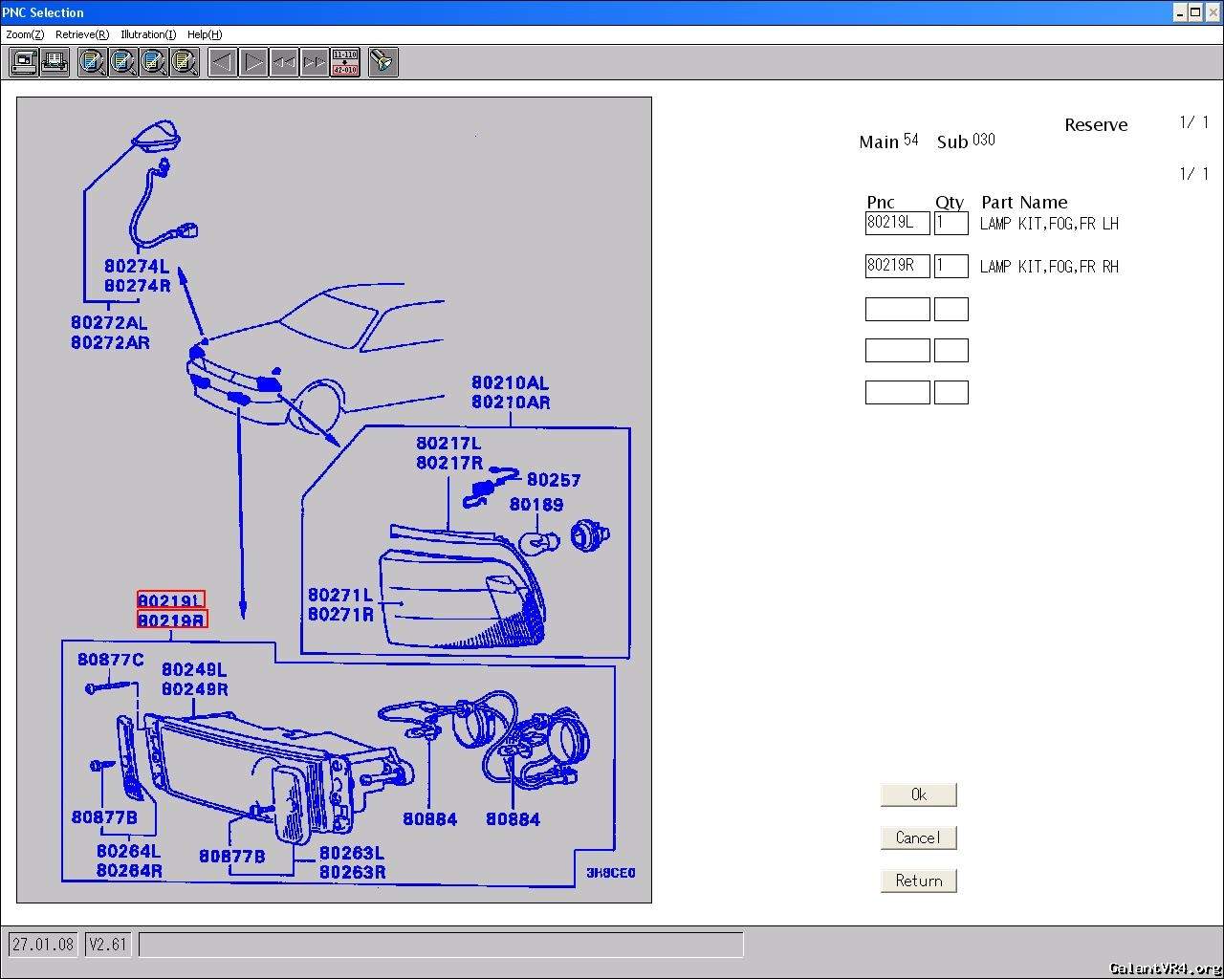The width and height of the screenshot is (1224, 979).
Task: Open the Help menu
Action: coord(205,34)
